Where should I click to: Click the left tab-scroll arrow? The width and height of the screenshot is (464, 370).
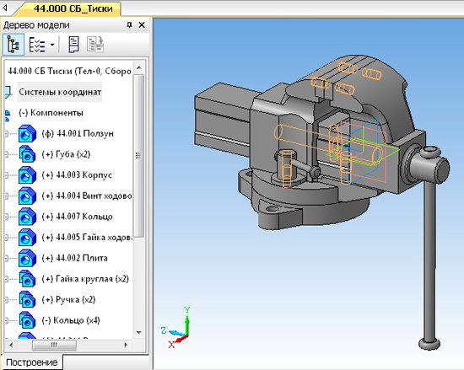point(5,8)
